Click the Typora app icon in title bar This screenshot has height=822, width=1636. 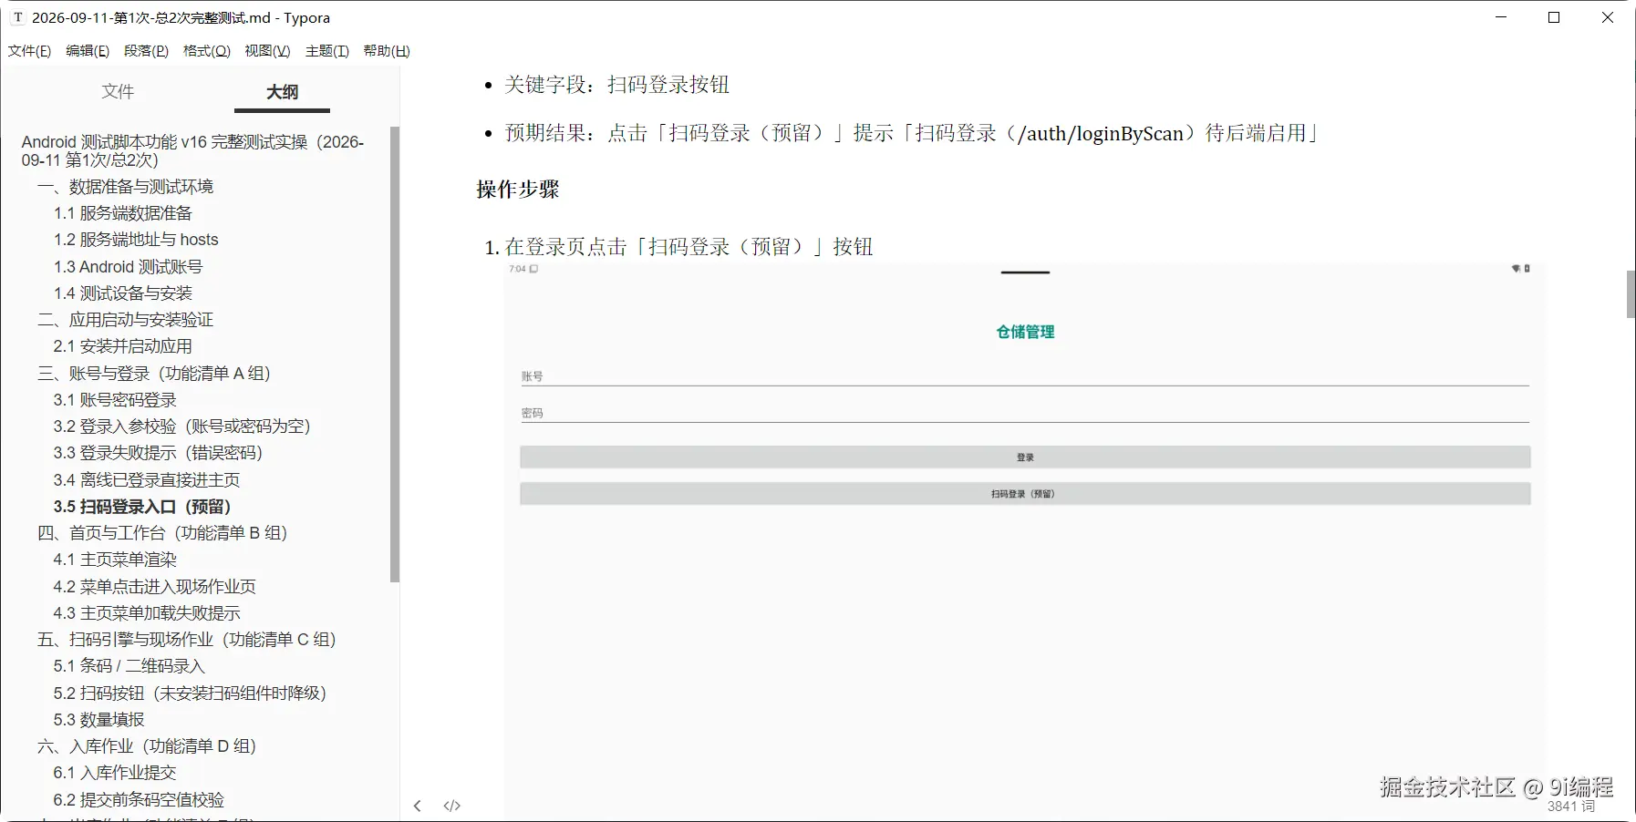[x=17, y=17]
